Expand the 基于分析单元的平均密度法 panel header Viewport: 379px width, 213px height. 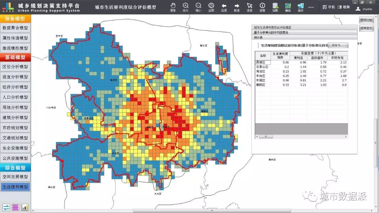tap(304, 33)
